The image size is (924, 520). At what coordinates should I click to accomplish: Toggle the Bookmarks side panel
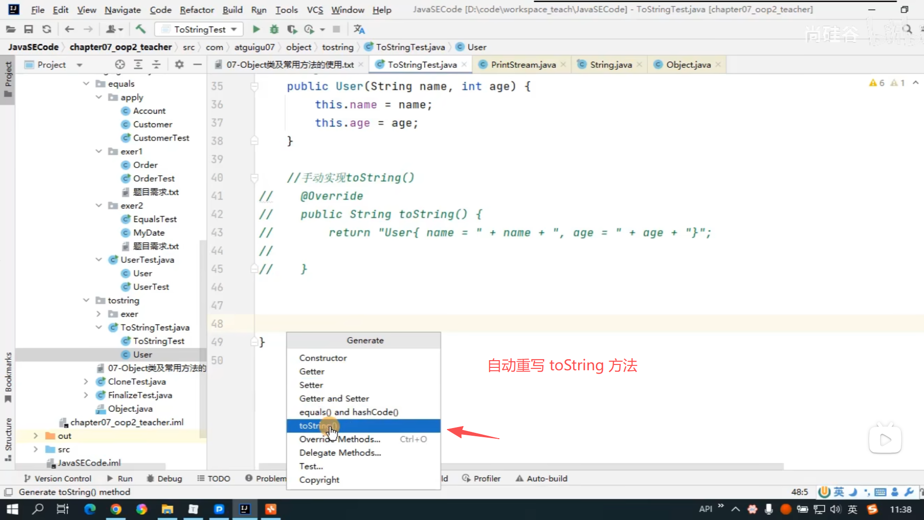pos(8,377)
